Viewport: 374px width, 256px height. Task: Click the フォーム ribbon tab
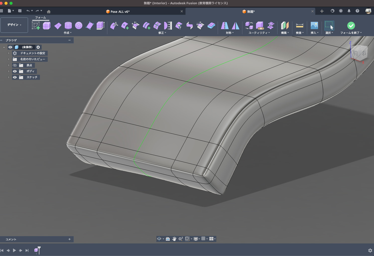tap(40, 18)
